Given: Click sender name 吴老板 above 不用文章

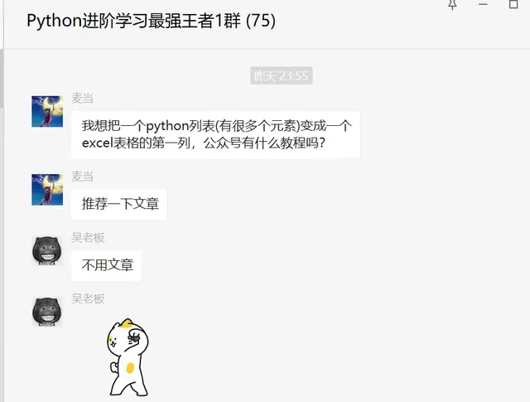Looking at the screenshot, I should pyautogui.click(x=88, y=238).
